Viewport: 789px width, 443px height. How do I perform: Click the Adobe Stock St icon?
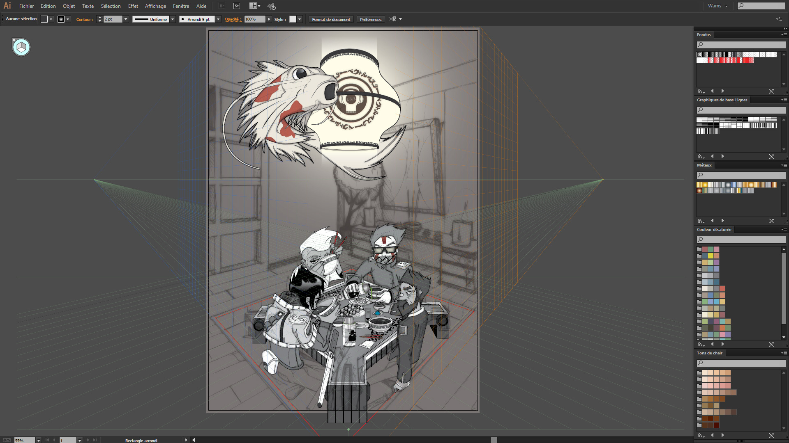(x=237, y=6)
